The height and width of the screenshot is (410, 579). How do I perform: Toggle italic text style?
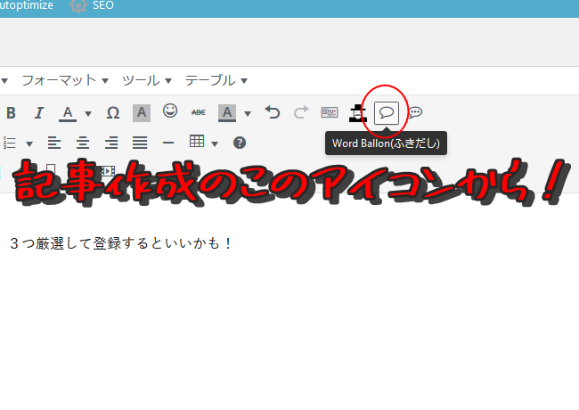click(39, 113)
